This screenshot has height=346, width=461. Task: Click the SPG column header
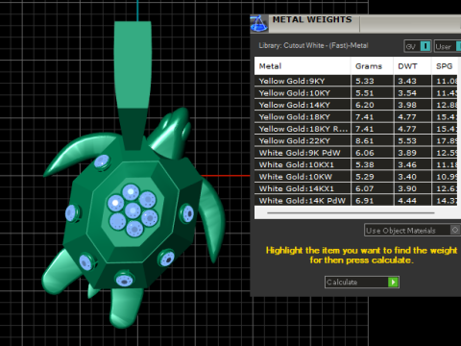[445, 66]
